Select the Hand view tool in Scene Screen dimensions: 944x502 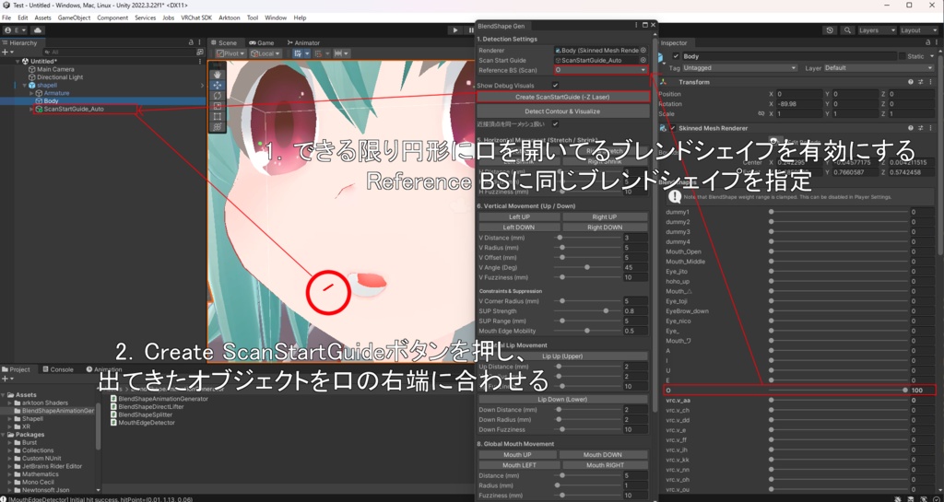(x=218, y=75)
